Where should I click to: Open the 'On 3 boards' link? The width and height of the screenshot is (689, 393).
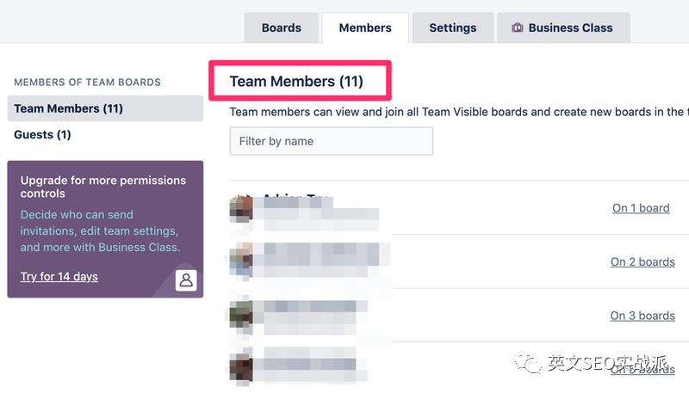[642, 316]
